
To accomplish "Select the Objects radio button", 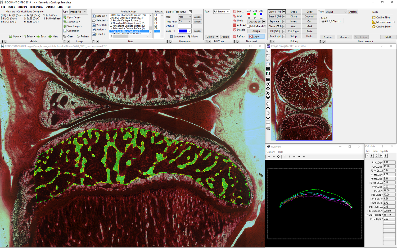I will (331, 21).
